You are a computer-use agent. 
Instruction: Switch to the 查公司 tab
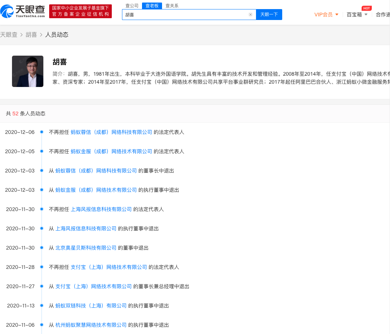132,6
